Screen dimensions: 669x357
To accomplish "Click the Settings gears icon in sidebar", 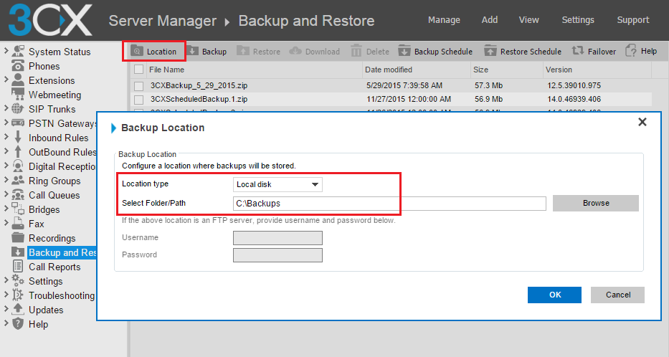I will pos(18,280).
